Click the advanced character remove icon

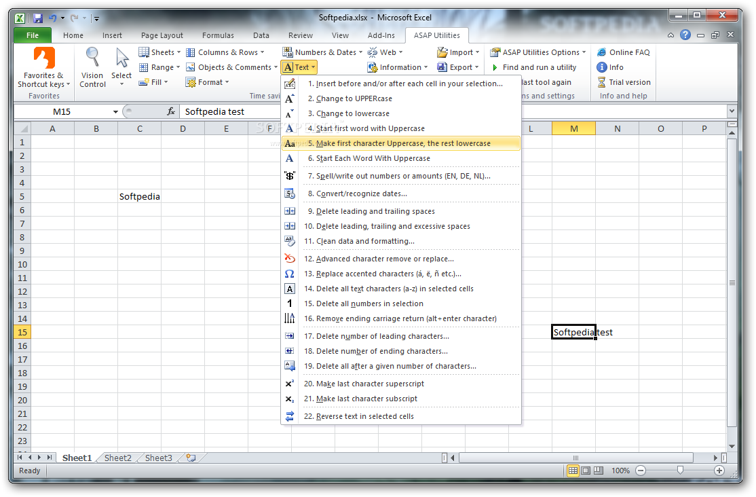[x=289, y=259]
